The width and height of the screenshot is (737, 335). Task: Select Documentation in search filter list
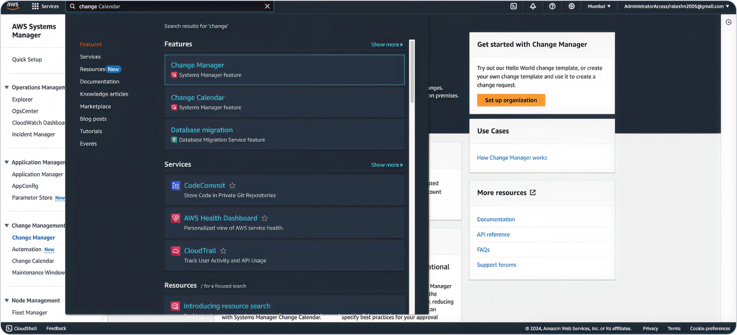click(x=99, y=82)
